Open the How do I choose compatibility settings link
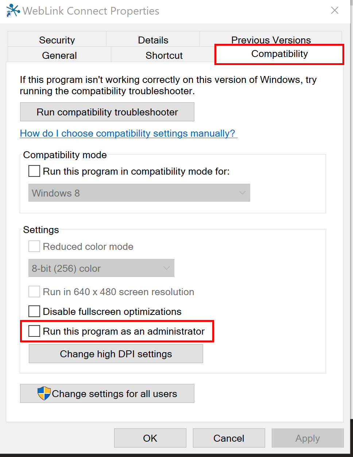The width and height of the screenshot is (353, 457). [x=128, y=133]
